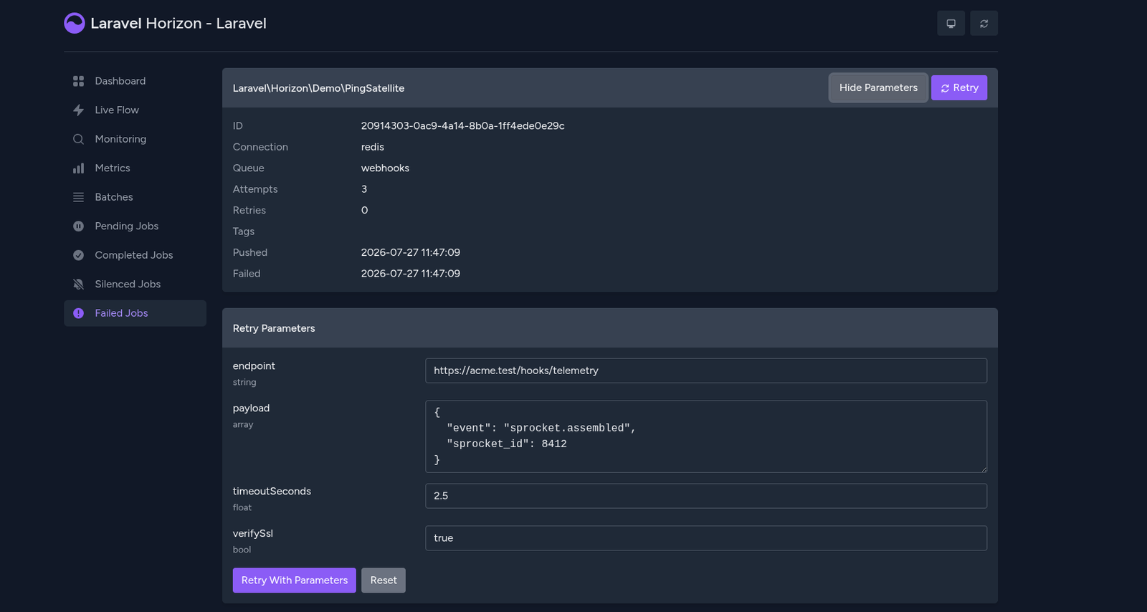Viewport: 1147px width, 612px height.
Task: Click the connection value redis
Action: tap(372, 147)
